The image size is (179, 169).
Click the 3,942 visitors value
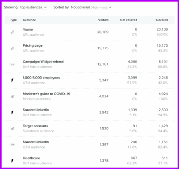coord(104,113)
